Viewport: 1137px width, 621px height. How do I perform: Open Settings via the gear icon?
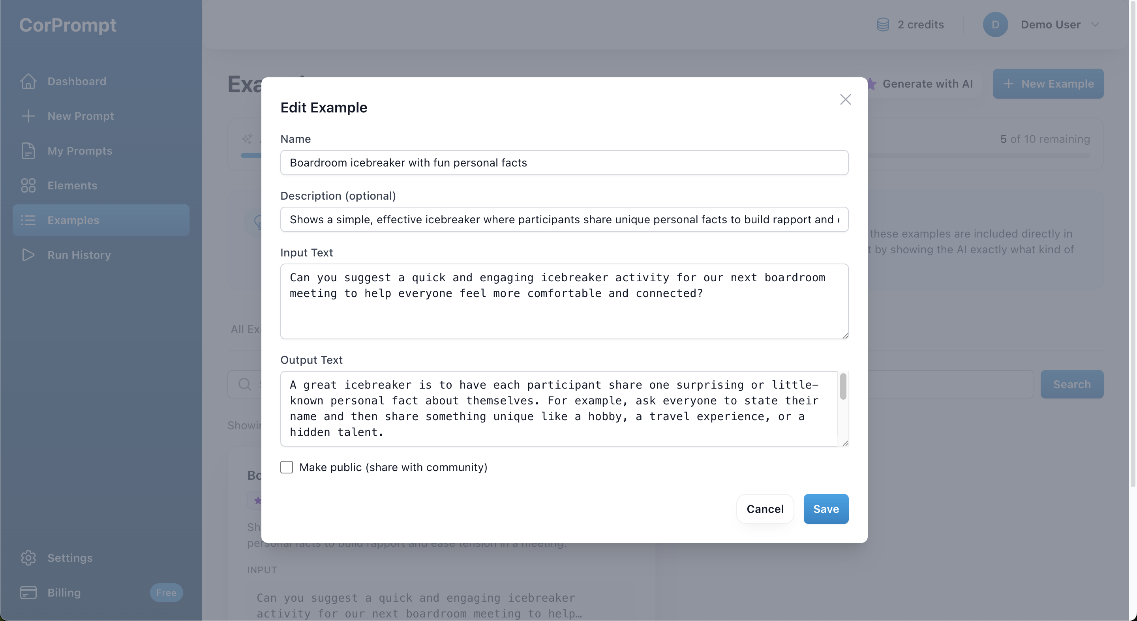point(28,557)
